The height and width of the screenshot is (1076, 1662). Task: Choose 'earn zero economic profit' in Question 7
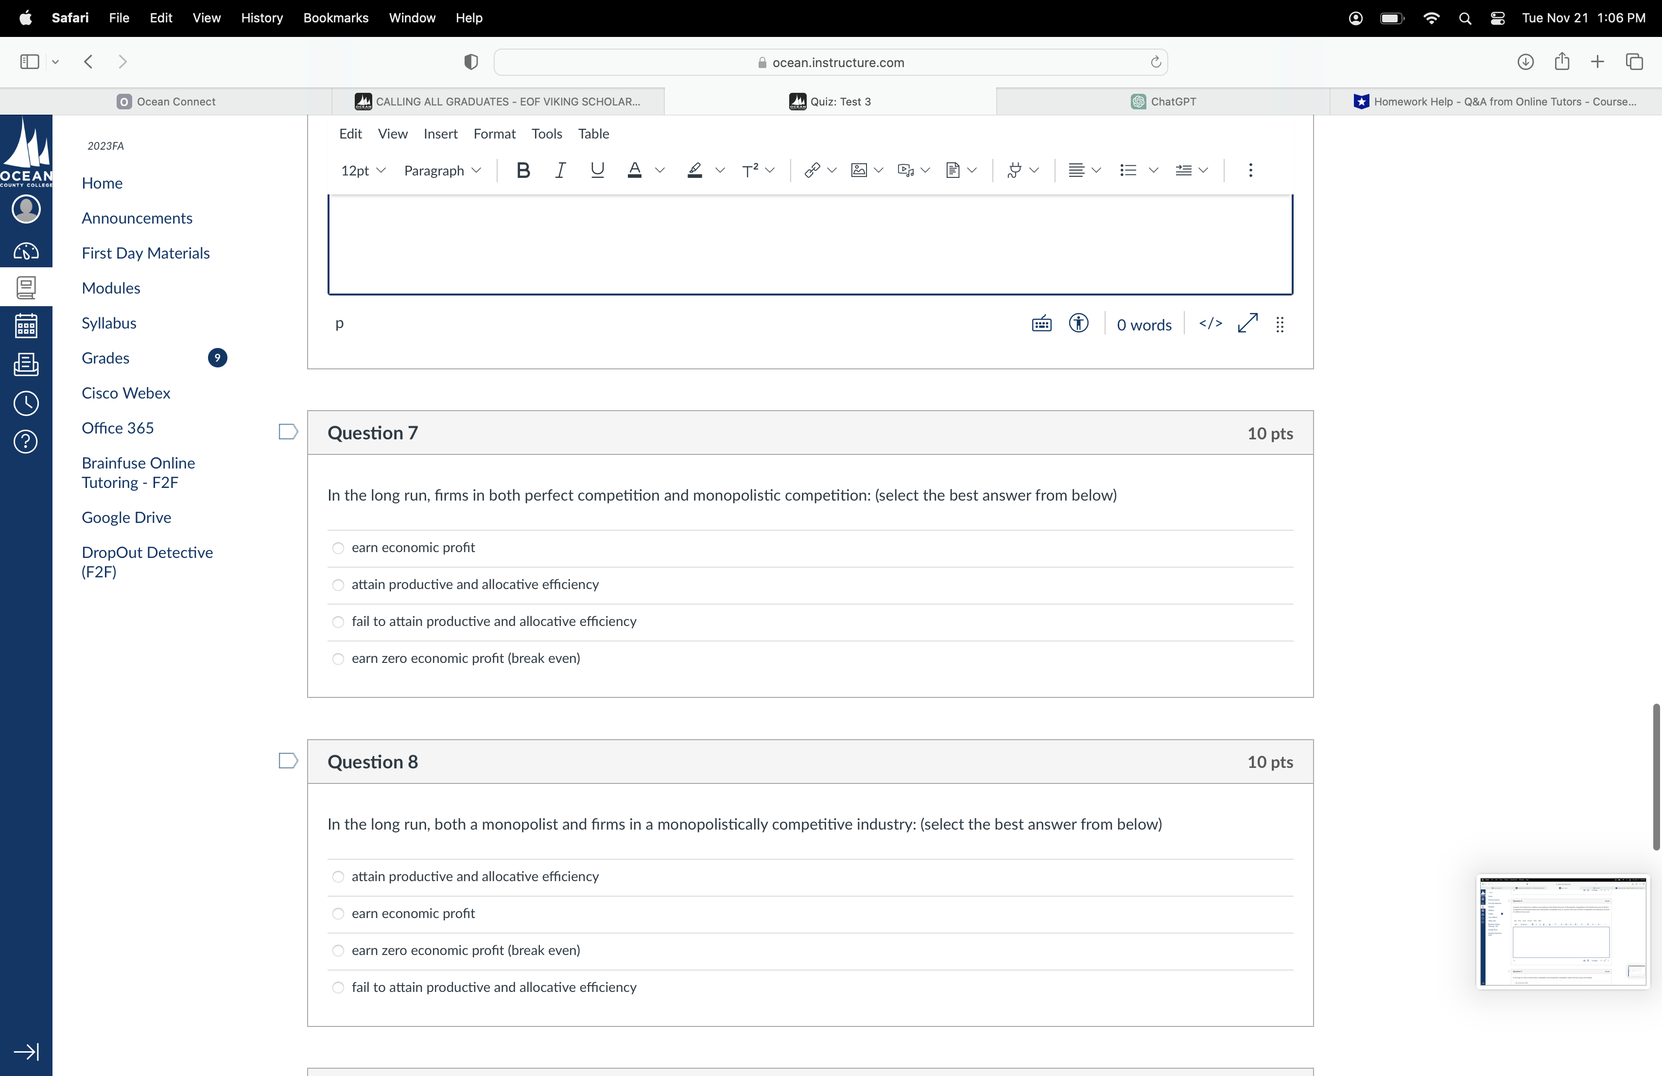(338, 659)
